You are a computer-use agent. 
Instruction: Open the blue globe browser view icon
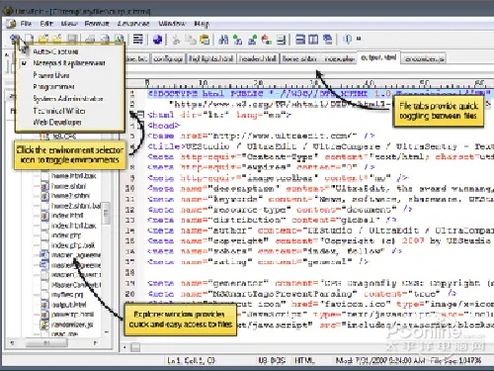(158, 40)
